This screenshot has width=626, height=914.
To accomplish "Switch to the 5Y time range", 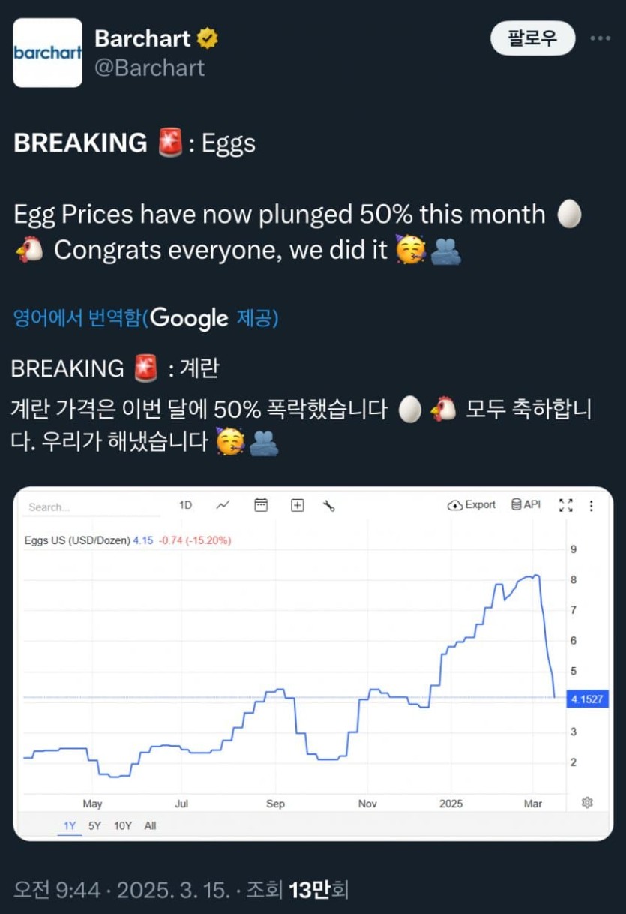I will click(x=94, y=825).
